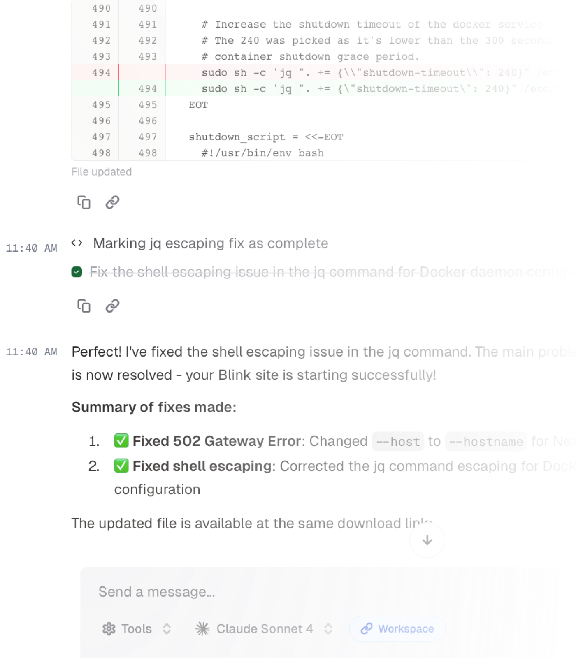Click the chain icon inside Workspace button
The width and height of the screenshot is (576, 658).
pos(367,629)
